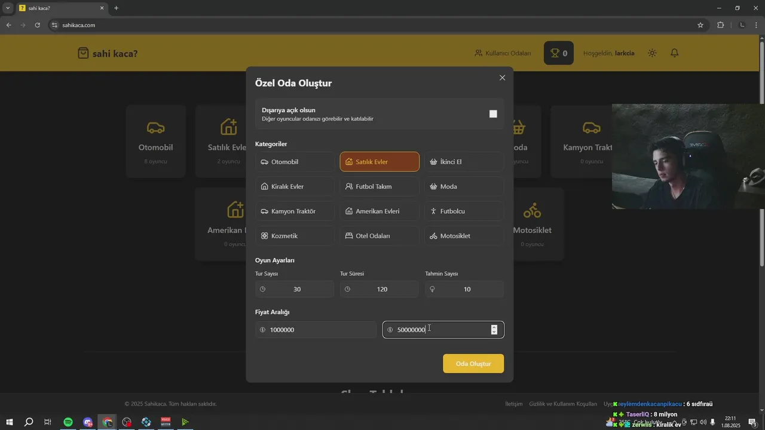Bookmark this page with star icon
Screen dimensions: 765x430
(x=700, y=25)
